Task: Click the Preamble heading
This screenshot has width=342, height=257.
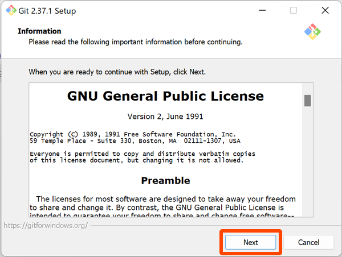Action: pyautogui.click(x=165, y=180)
